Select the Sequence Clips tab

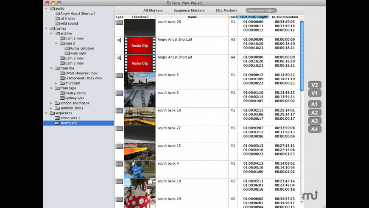[261, 10]
